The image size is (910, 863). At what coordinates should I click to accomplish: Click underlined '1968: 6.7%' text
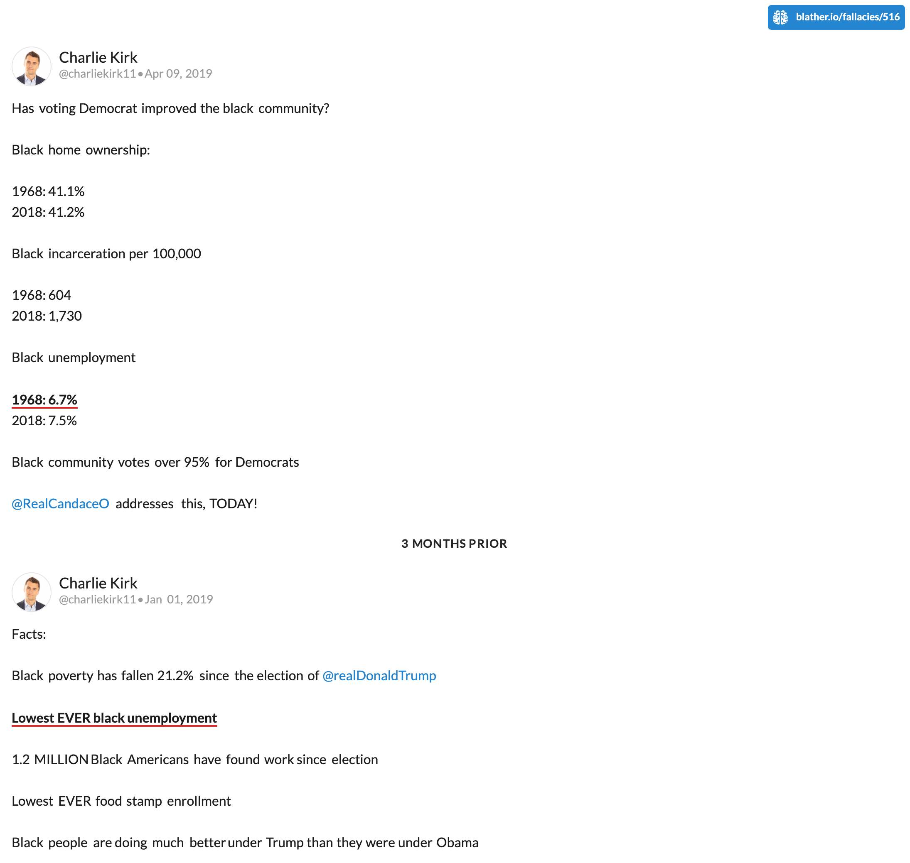click(44, 400)
